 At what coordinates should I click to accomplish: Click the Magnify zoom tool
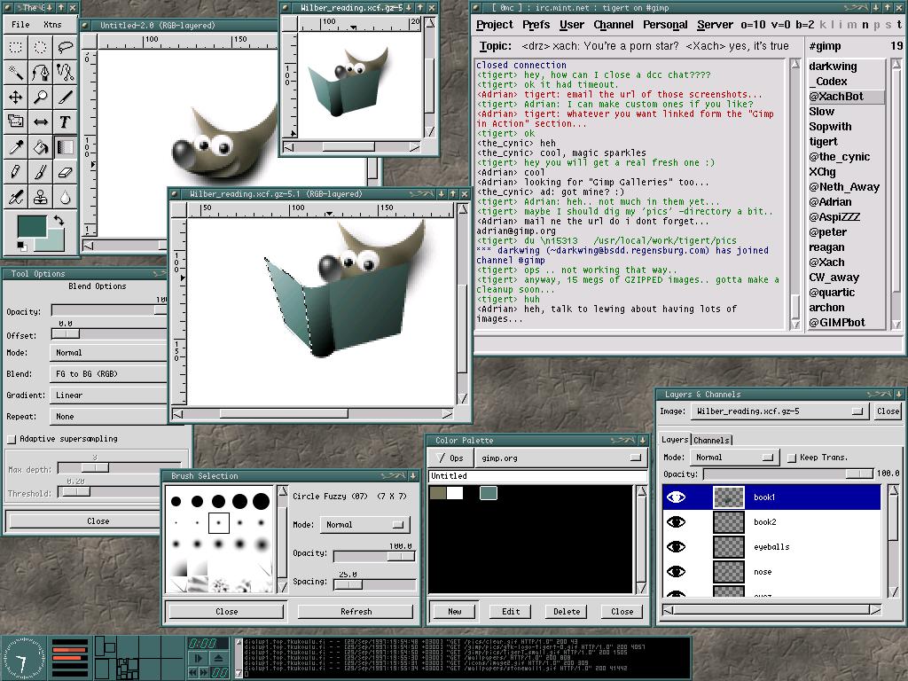point(40,98)
